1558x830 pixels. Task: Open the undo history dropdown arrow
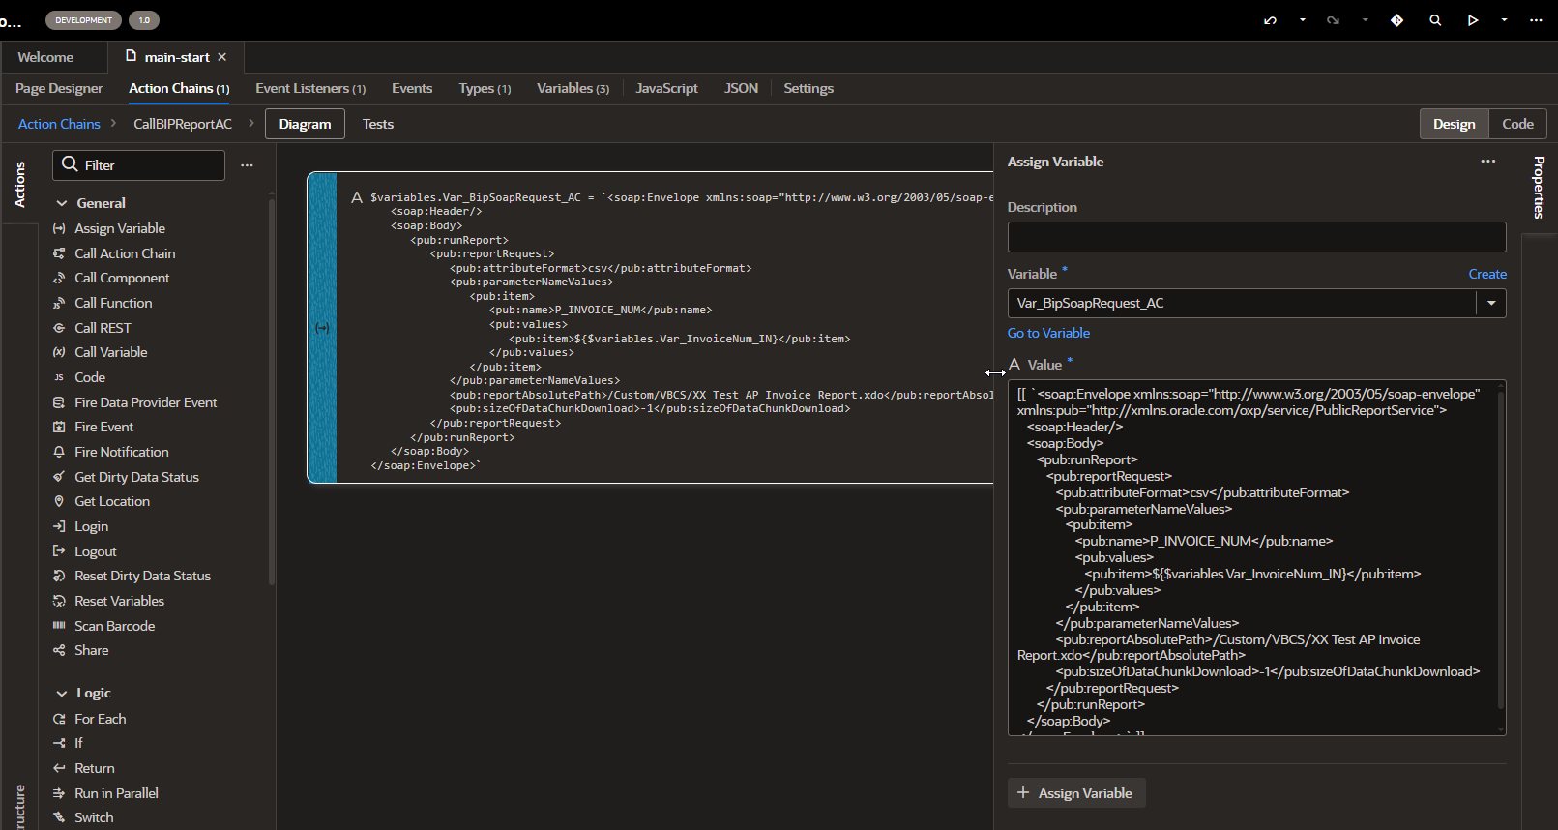(x=1303, y=20)
